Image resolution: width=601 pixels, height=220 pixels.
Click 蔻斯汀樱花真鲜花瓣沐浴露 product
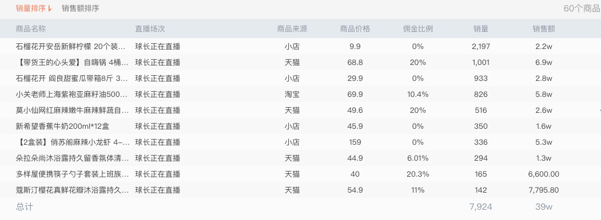[73, 190]
